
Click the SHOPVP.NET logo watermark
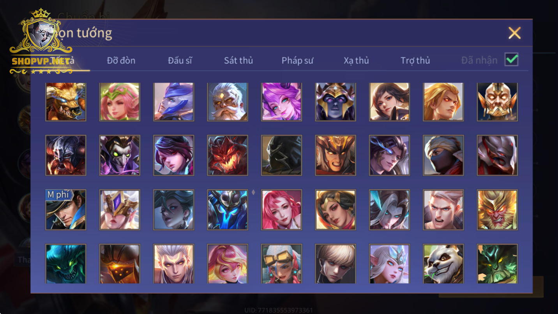click(41, 41)
